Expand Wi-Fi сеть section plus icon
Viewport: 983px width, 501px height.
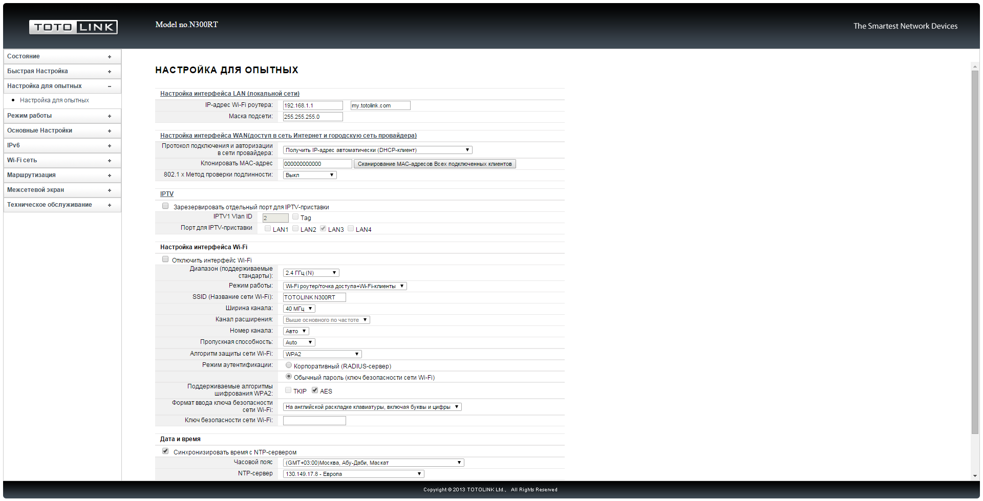coord(110,161)
